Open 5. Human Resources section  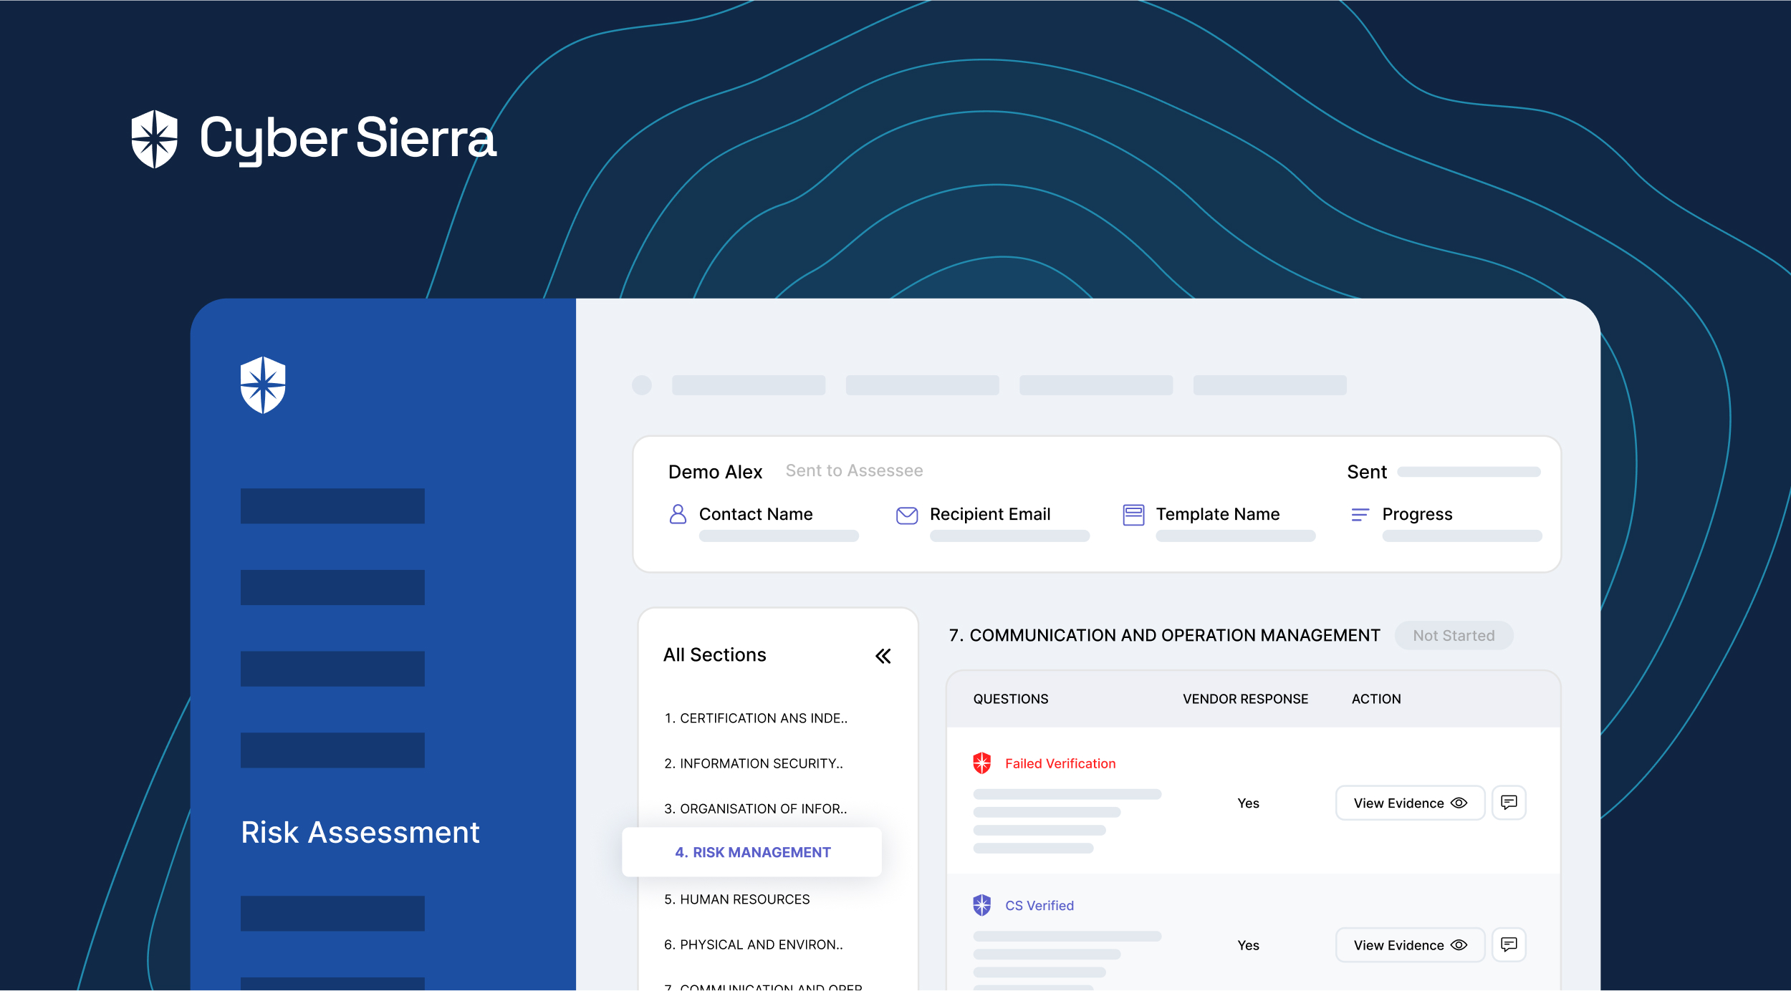tap(737, 899)
